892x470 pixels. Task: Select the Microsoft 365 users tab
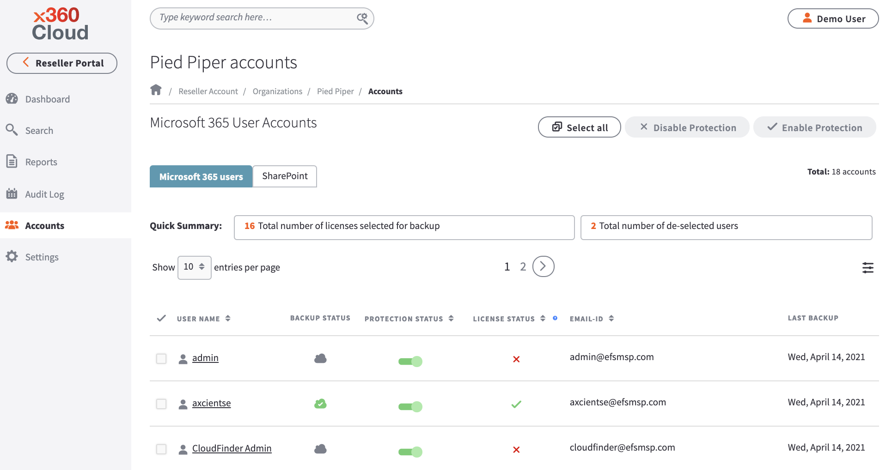coord(201,176)
